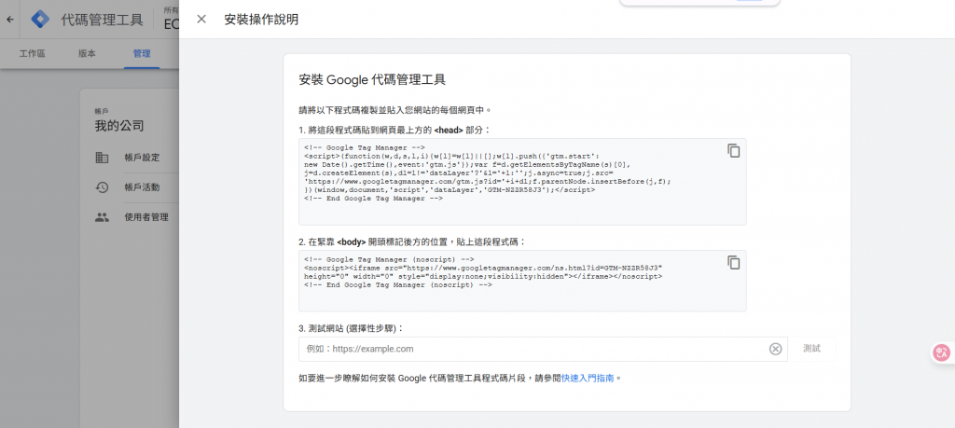Open the 快速入門指南 link

click(588, 378)
